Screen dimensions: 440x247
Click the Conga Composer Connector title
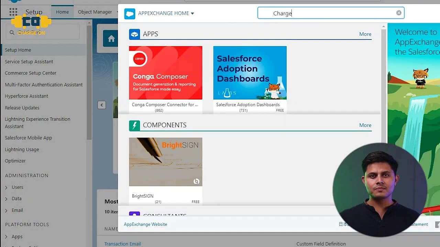[x=165, y=105]
